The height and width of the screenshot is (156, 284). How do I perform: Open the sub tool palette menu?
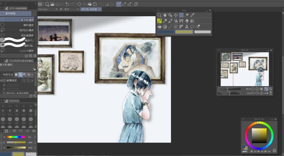coord(1,8)
